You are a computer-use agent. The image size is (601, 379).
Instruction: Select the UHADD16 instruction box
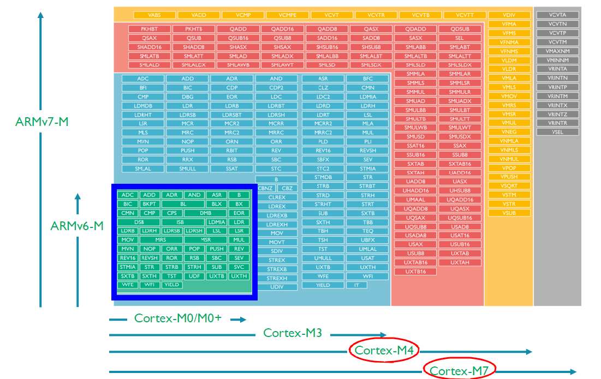coord(415,191)
